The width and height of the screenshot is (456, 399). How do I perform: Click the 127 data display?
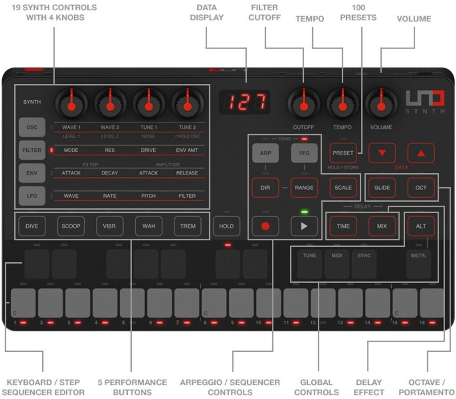(x=244, y=102)
